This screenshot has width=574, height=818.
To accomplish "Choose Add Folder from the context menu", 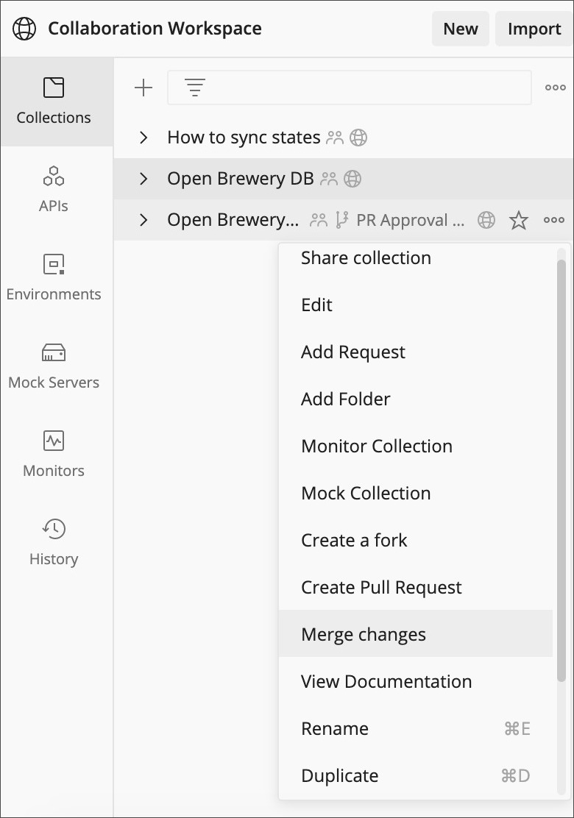I will pyautogui.click(x=416, y=399).
